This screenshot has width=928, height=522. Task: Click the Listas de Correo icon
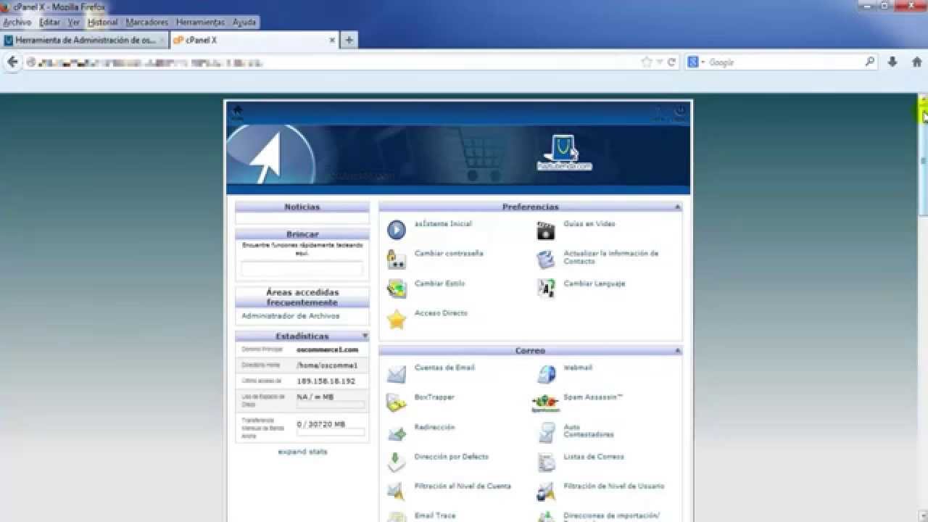click(545, 463)
